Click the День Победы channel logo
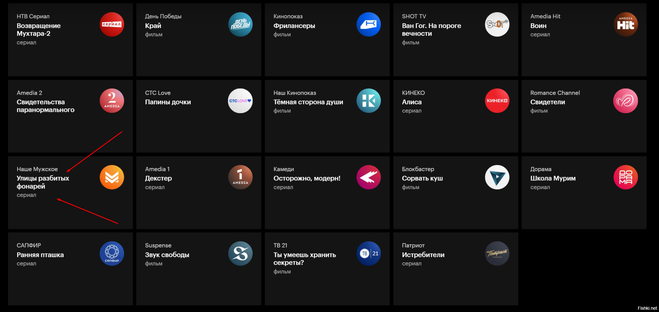This screenshot has width=659, height=312. tap(240, 24)
